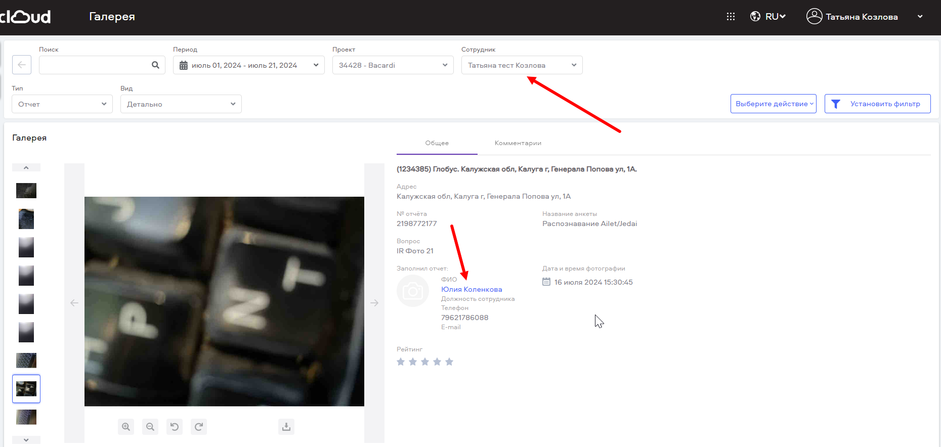The height and width of the screenshot is (447, 941).
Task: Zoom in on the photo
Action: [126, 427]
